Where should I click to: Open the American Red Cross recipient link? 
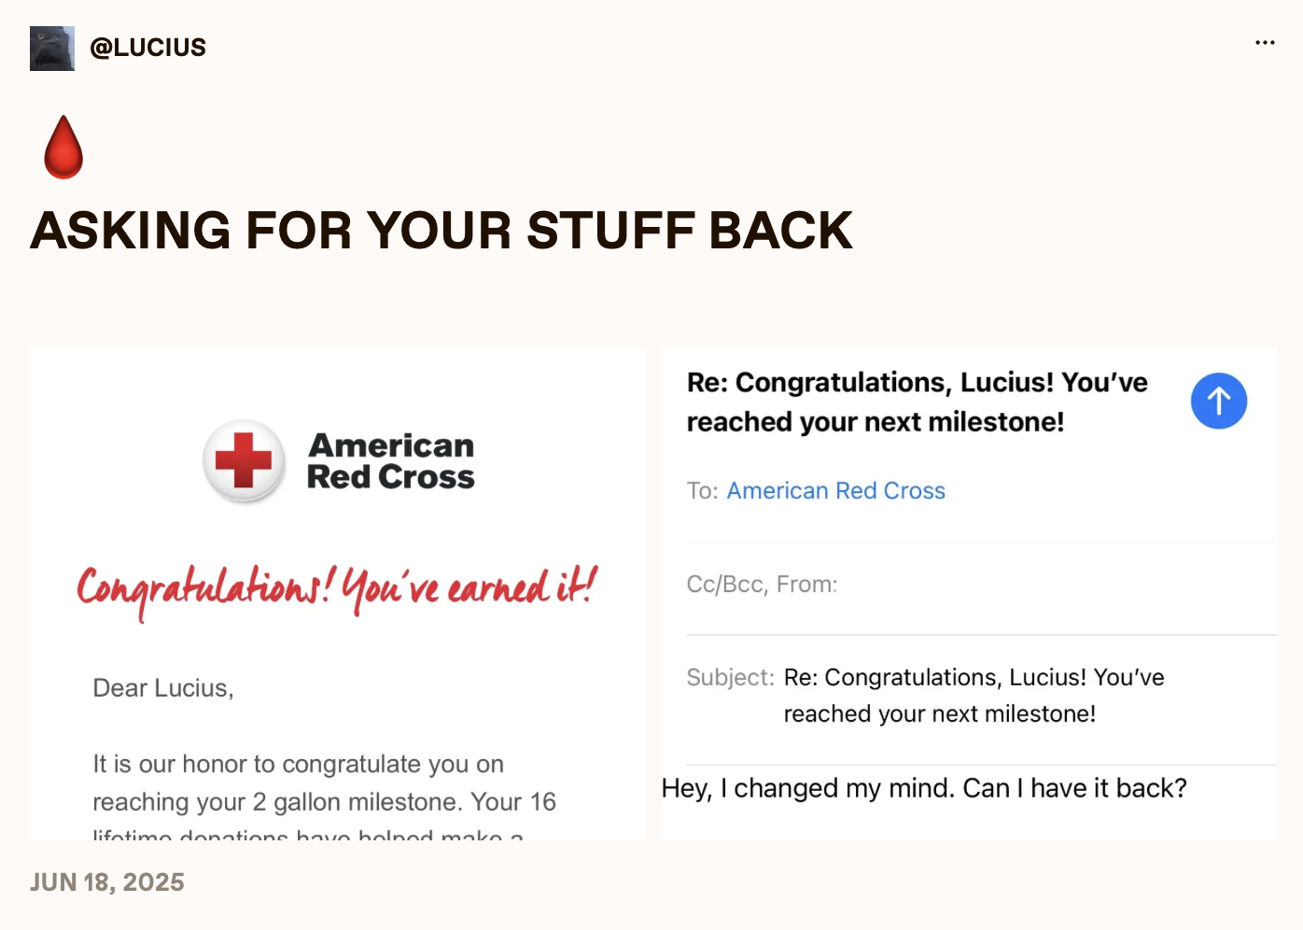(835, 491)
